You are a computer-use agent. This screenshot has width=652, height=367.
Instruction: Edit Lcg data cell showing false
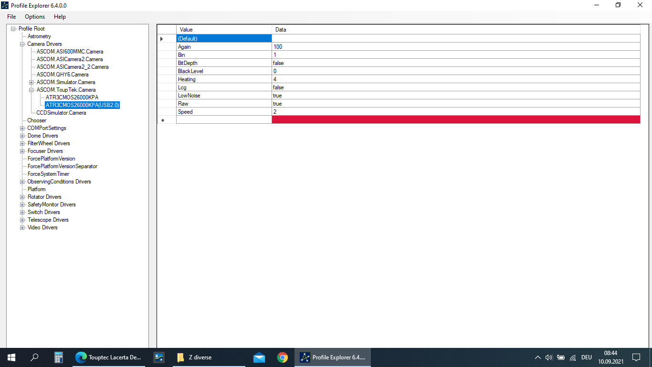pyautogui.click(x=456, y=87)
